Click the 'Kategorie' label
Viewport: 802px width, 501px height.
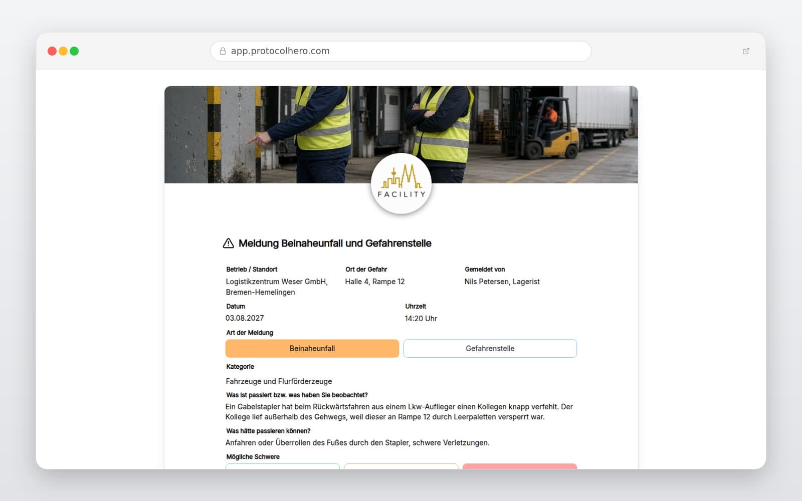pos(240,367)
